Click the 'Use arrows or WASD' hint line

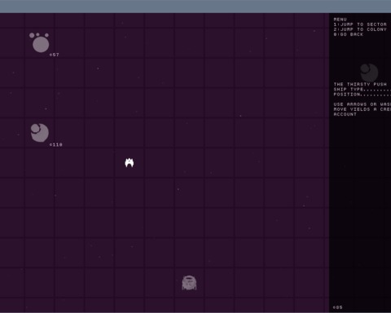coord(362,104)
